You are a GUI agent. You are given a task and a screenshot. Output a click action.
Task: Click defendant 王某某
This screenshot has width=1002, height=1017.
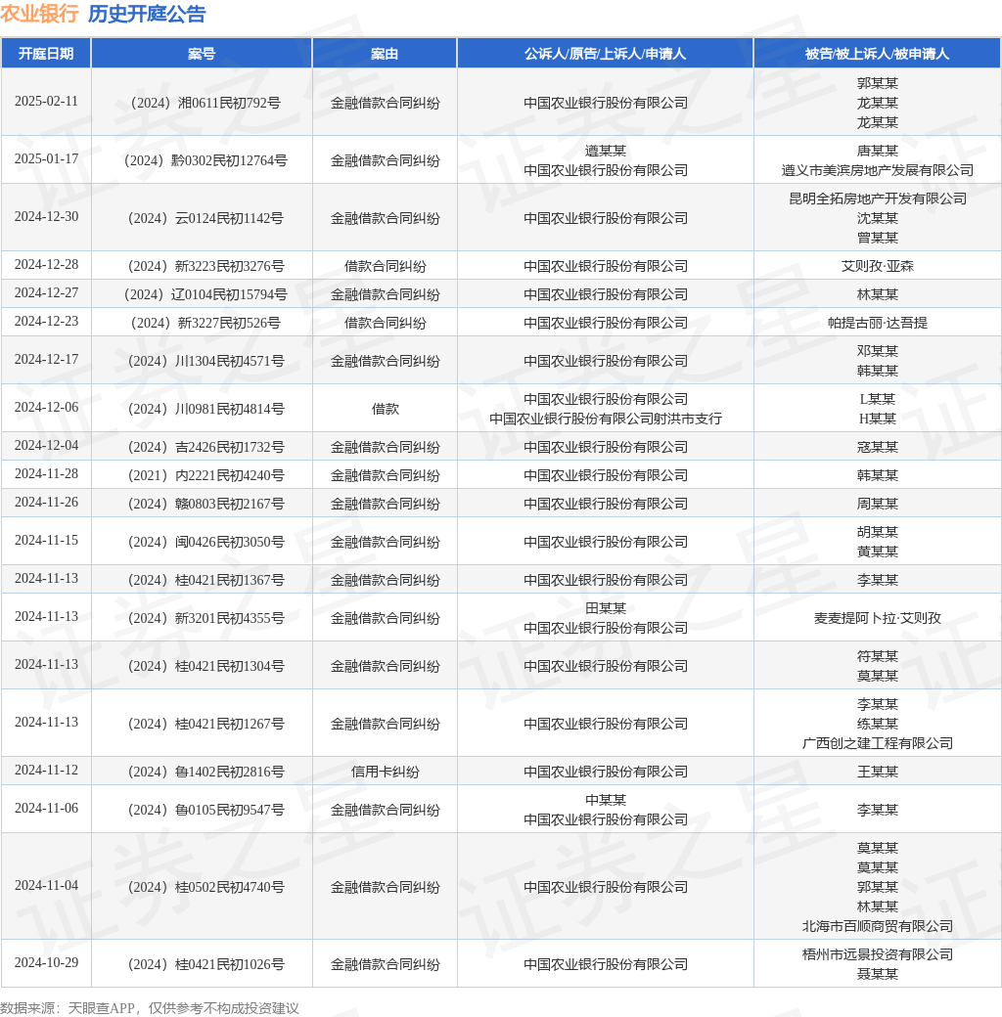[877, 773]
